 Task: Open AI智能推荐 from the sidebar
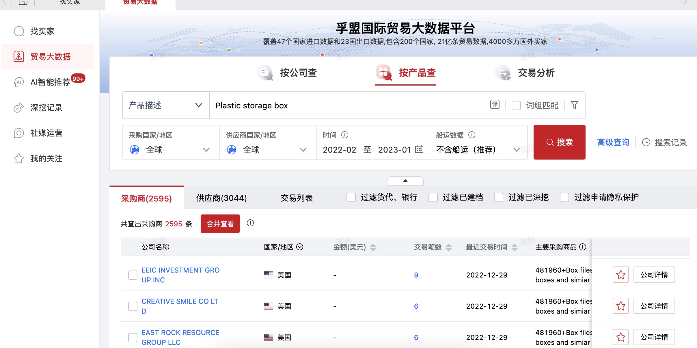pos(19,82)
